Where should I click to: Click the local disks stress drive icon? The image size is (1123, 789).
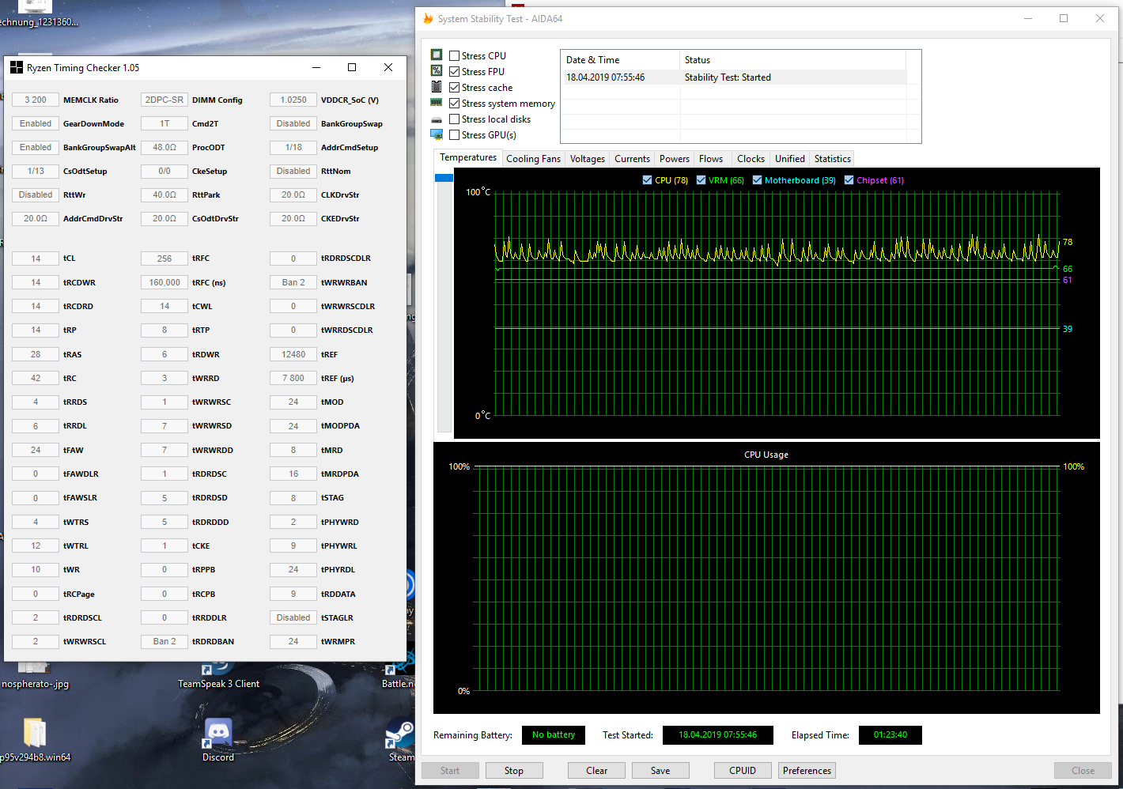tap(437, 119)
